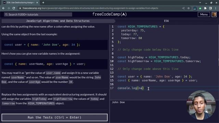Screen dimensions: 219x123
Task: Click the blue extension icon beside star
Action: pos(195,8)
